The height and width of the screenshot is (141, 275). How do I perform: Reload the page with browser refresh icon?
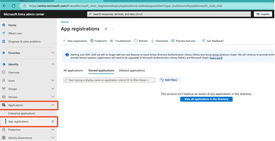[x=13, y=6]
